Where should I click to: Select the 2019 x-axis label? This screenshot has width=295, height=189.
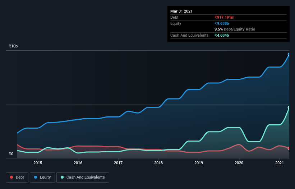[199, 163]
